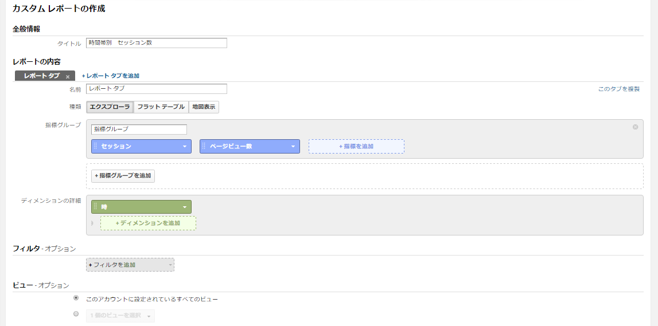Switch report type to フラット テーブル
658x326 pixels.
[161, 107]
